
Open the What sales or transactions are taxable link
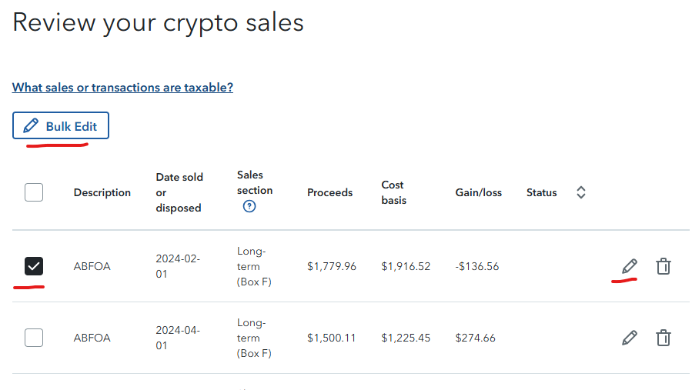click(122, 88)
